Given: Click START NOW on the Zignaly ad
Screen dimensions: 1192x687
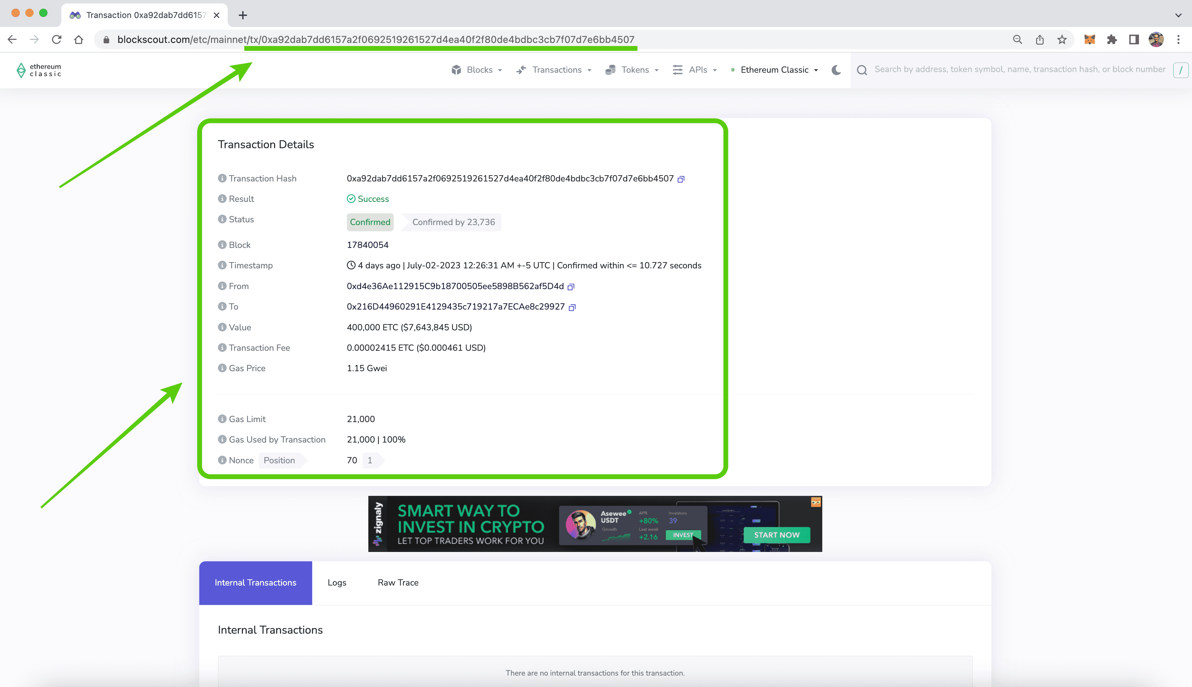Looking at the screenshot, I should coord(777,535).
